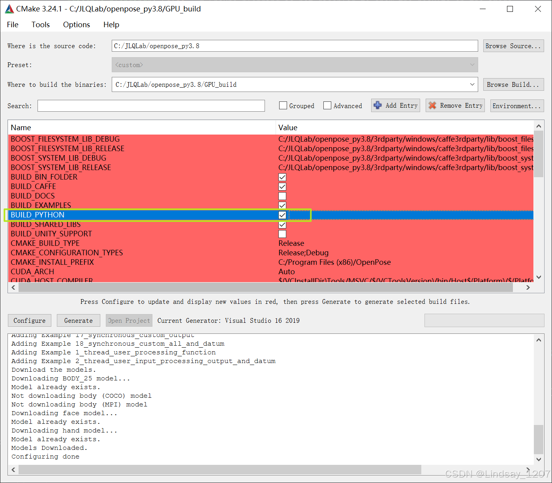Open the Tools menu

pyautogui.click(x=41, y=24)
